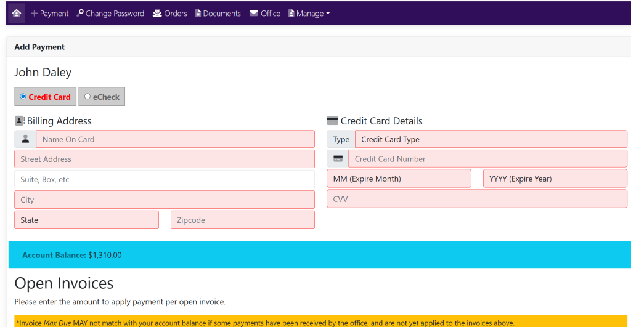631x327 pixels.
Task: Open the Manage menu
Action: [x=309, y=14]
